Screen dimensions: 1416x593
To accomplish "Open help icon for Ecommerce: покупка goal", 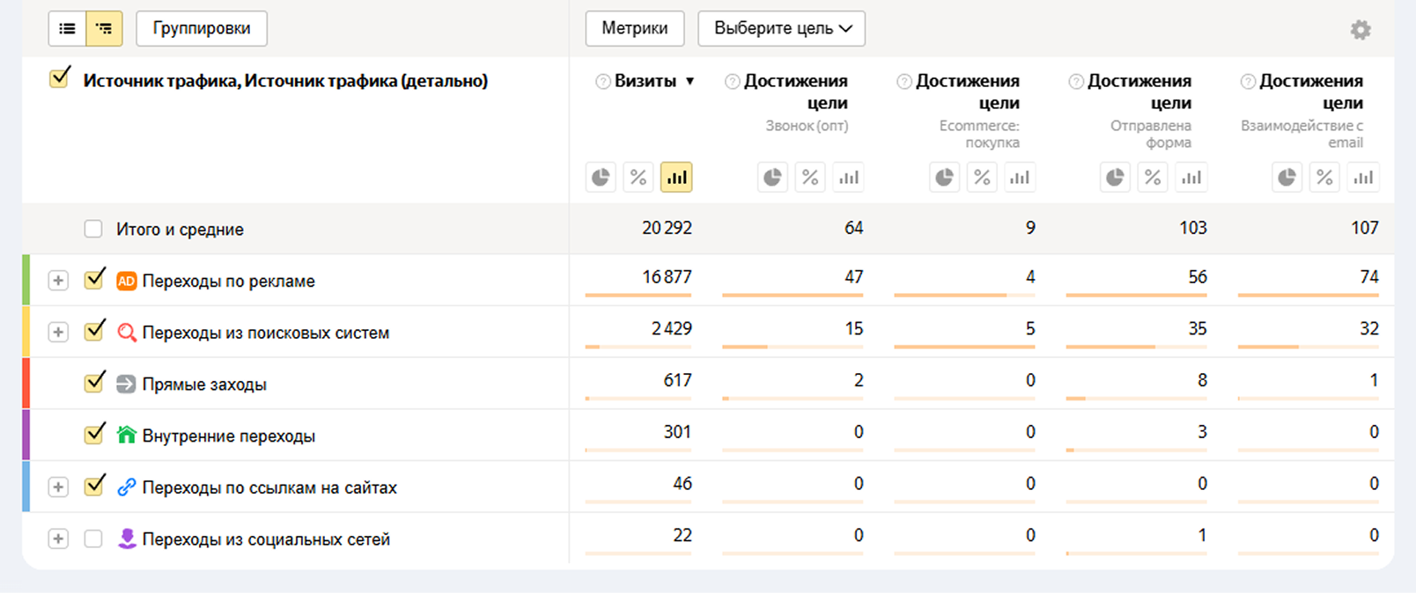I will coord(903,82).
